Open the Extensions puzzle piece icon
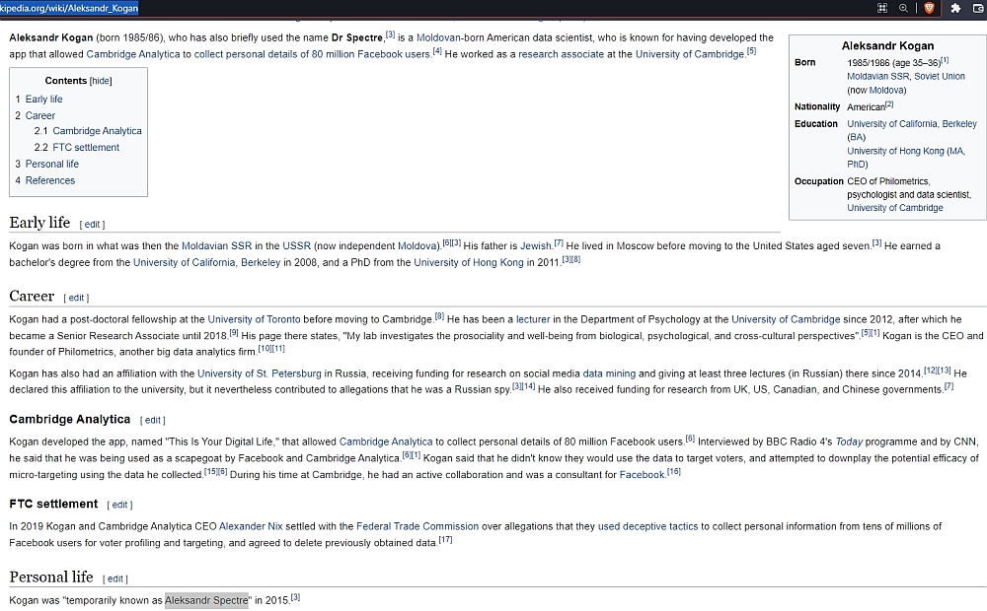The image size is (987, 611). tap(955, 8)
